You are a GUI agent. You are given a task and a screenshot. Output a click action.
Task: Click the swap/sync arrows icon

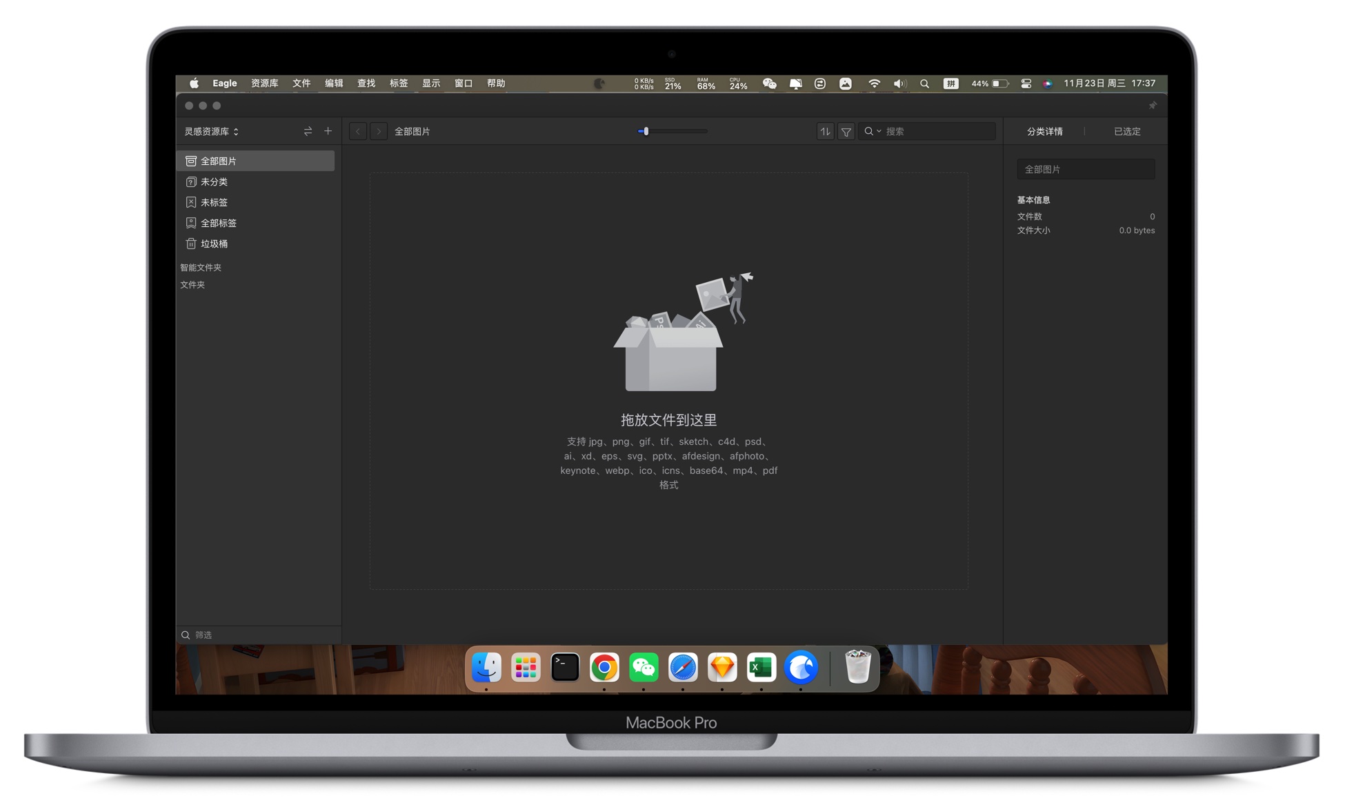(308, 132)
